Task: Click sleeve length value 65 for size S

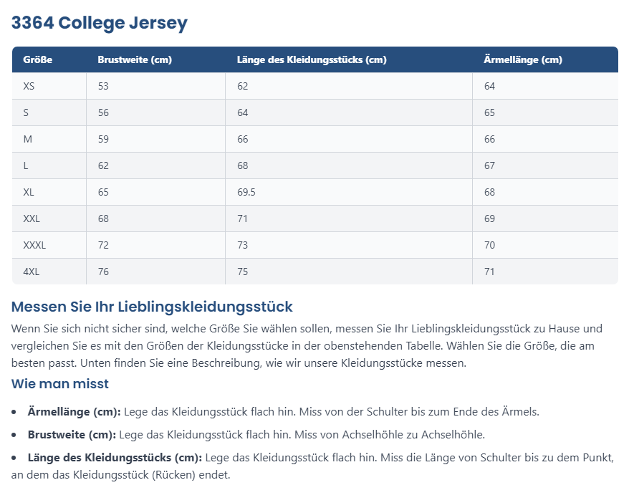Action: (490, 112)
